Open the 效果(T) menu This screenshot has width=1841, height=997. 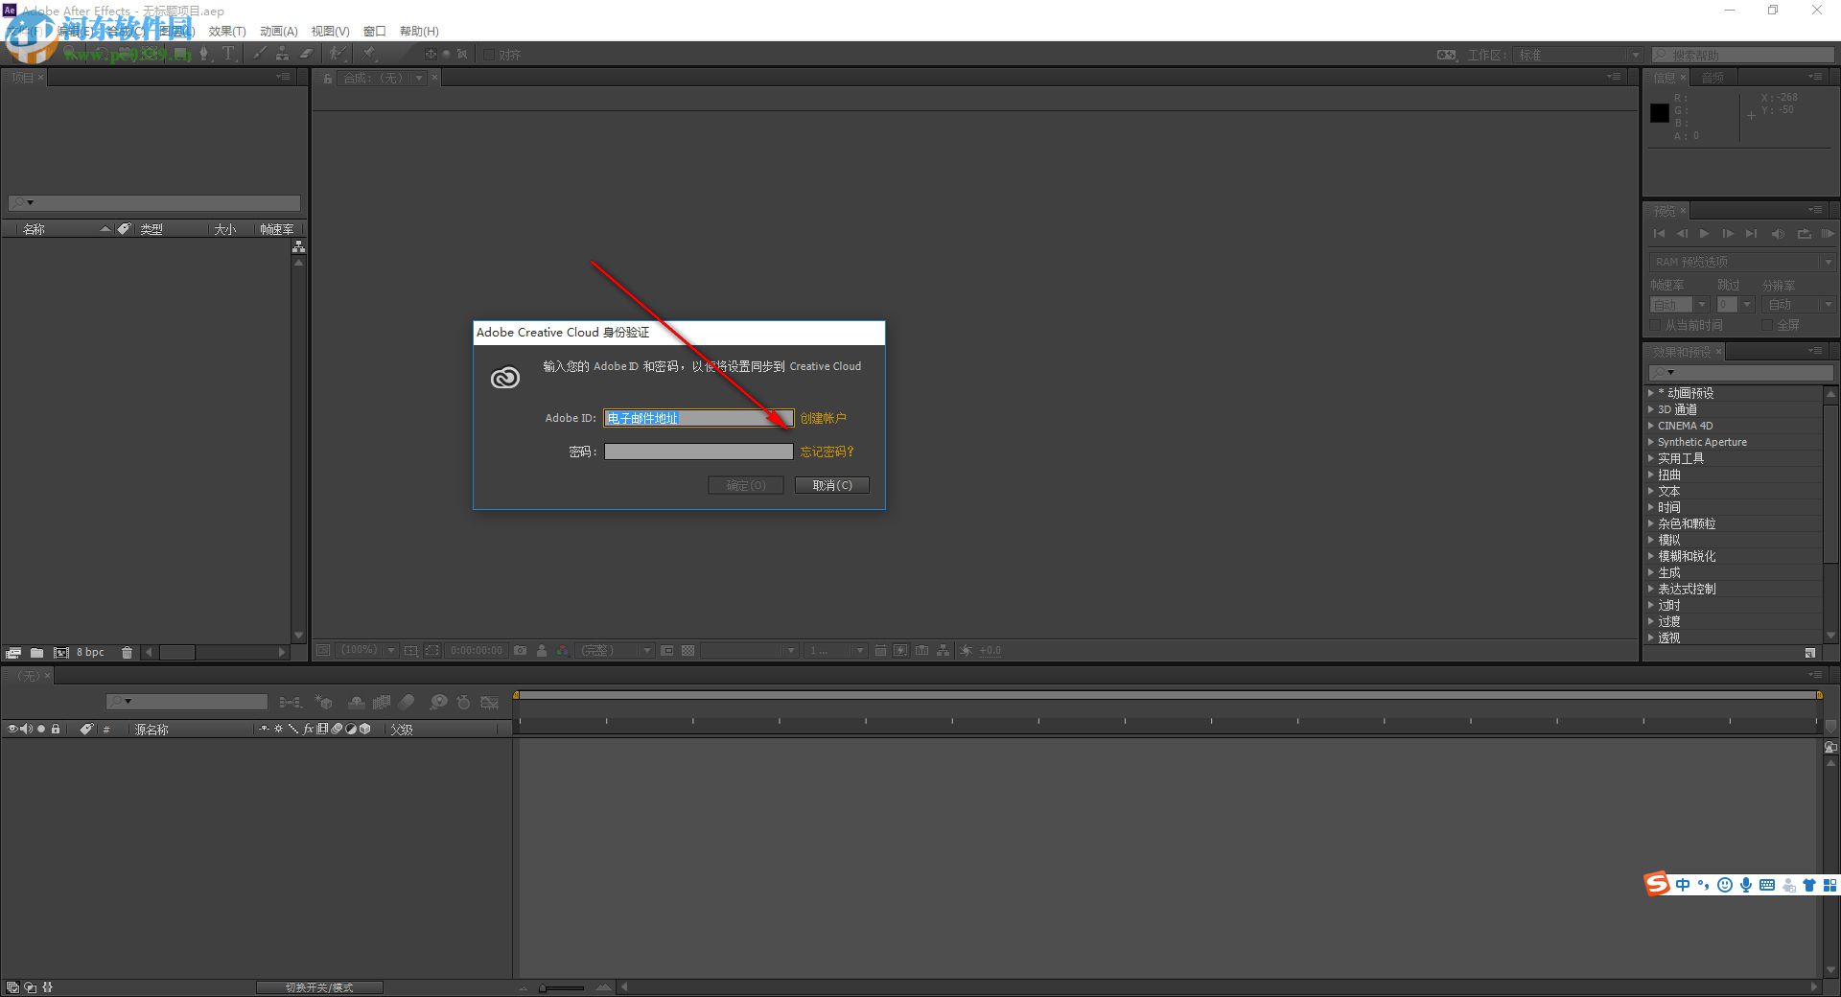point(227,32)
